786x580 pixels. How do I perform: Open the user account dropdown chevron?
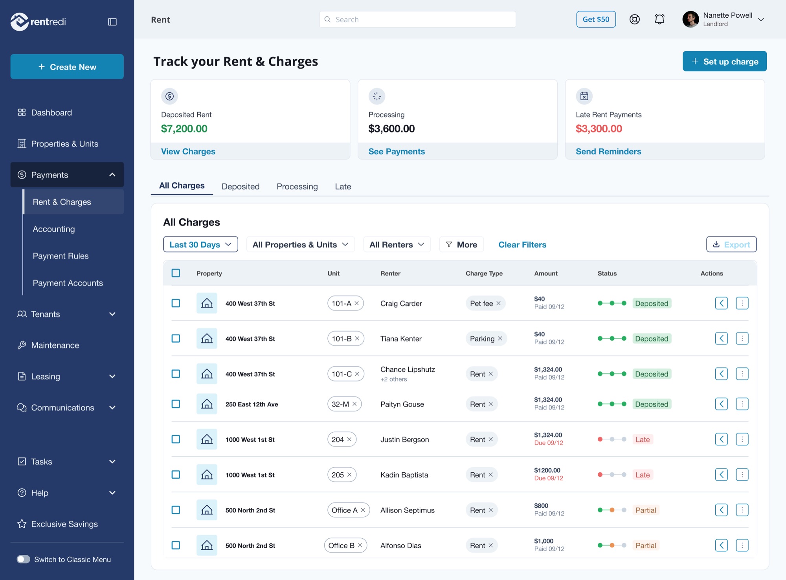point(761,20)
